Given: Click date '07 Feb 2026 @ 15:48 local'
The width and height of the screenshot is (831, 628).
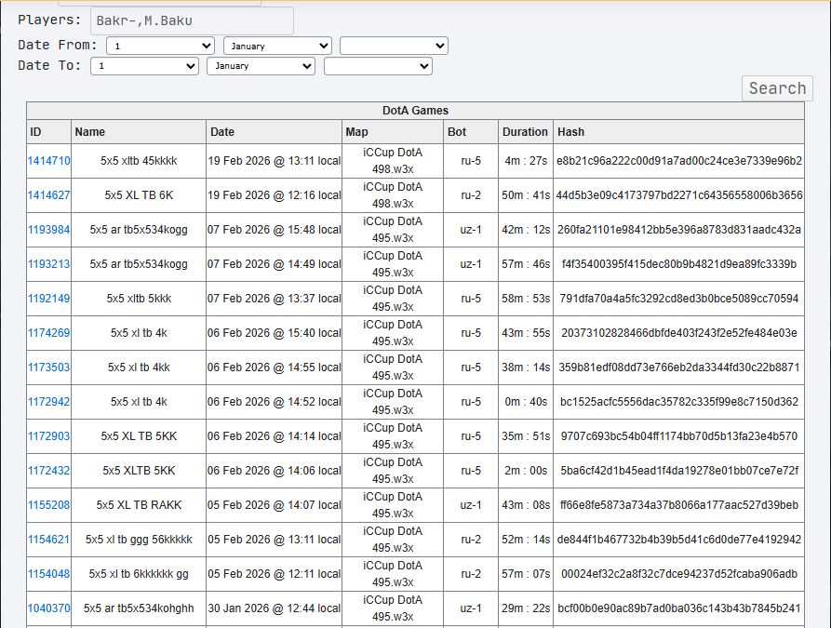Looking at the screenshot, I should click(x=274, y=230).
